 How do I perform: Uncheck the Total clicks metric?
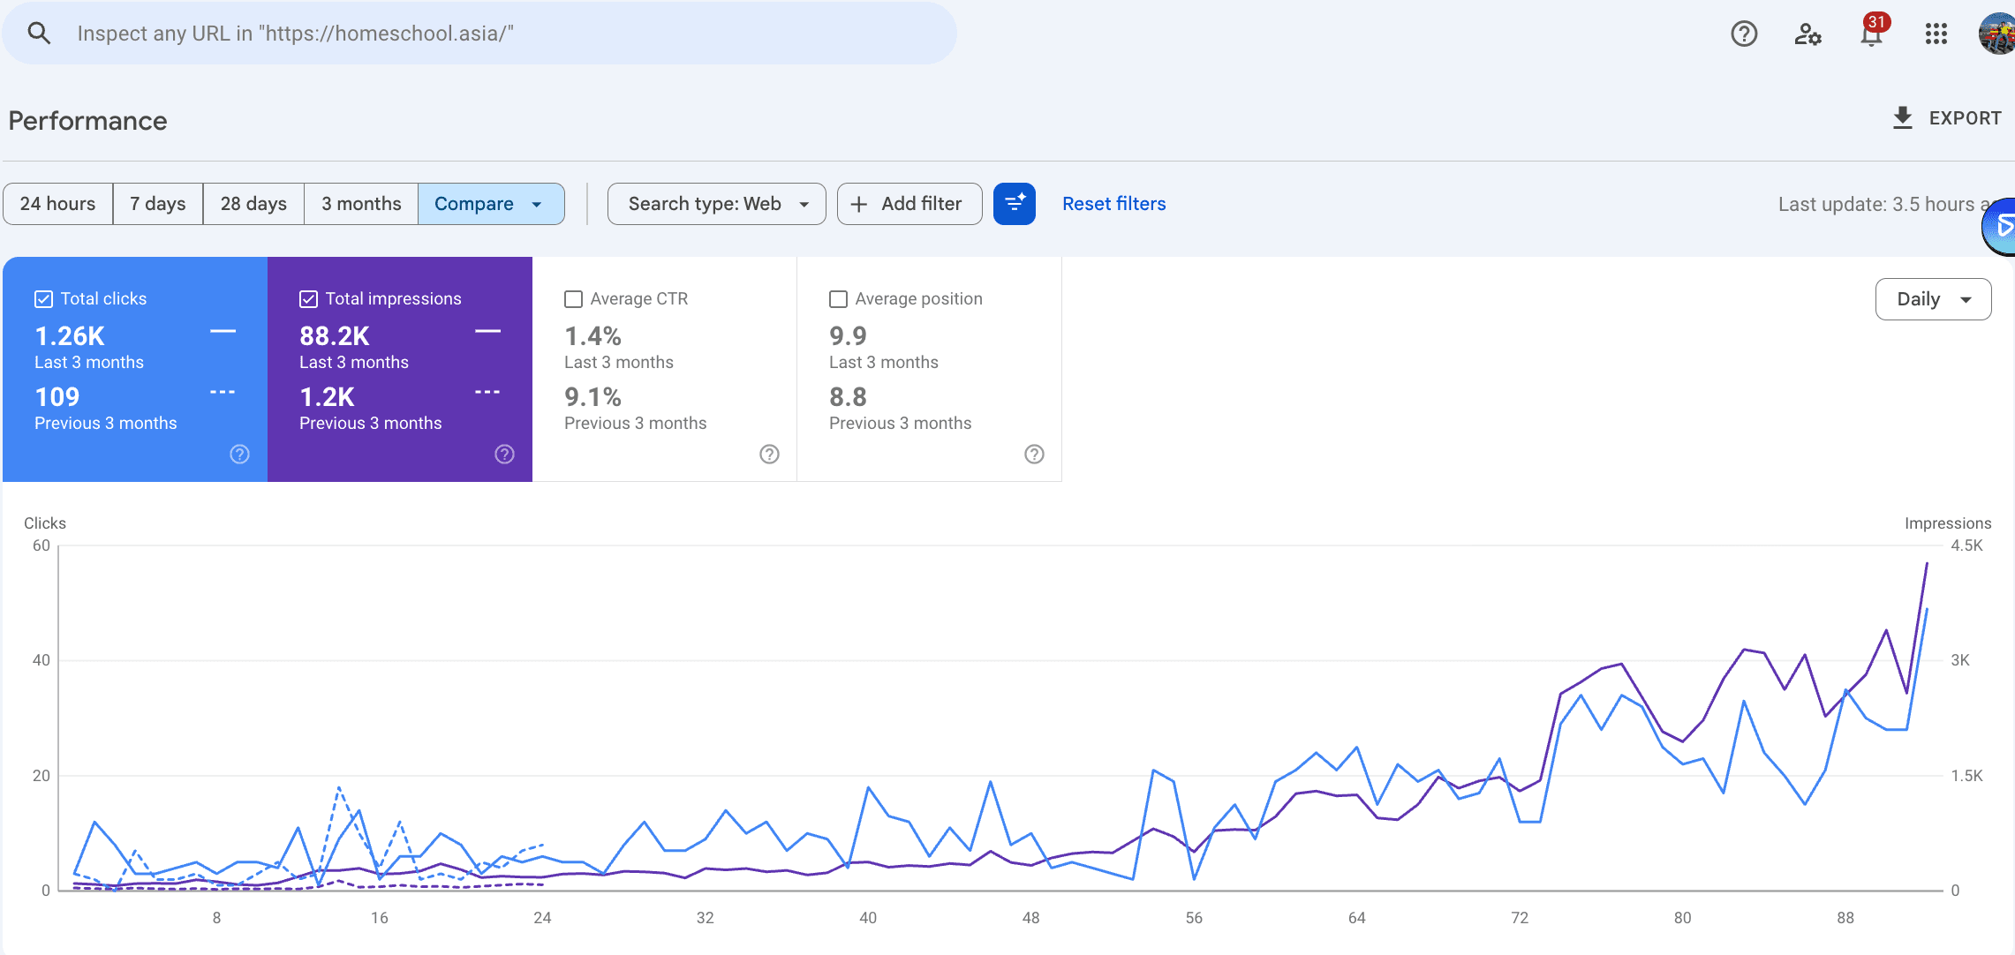[43, 298]
